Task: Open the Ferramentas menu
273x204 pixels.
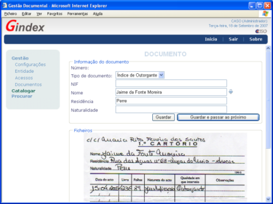Action: pyautogui.click(x=78, y=14)
